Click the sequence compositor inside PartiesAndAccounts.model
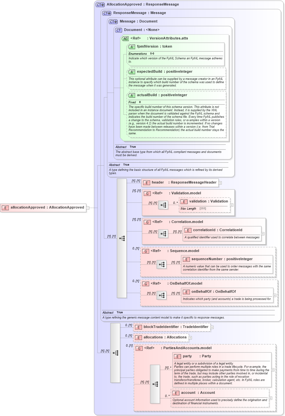The image size is (285, 416). (x=155, y=384)
